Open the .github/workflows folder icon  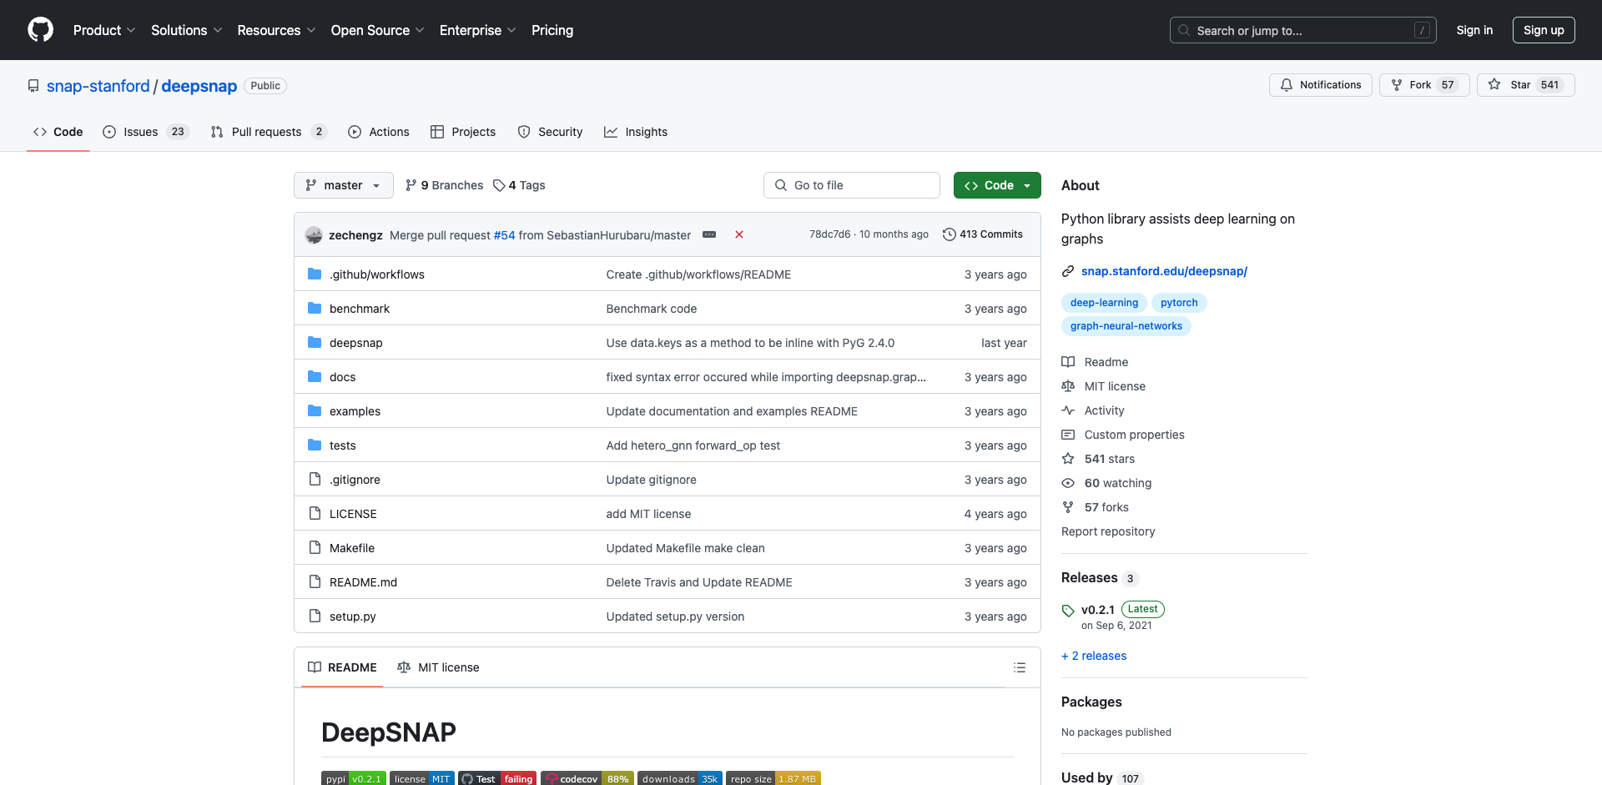coord(315,274)
